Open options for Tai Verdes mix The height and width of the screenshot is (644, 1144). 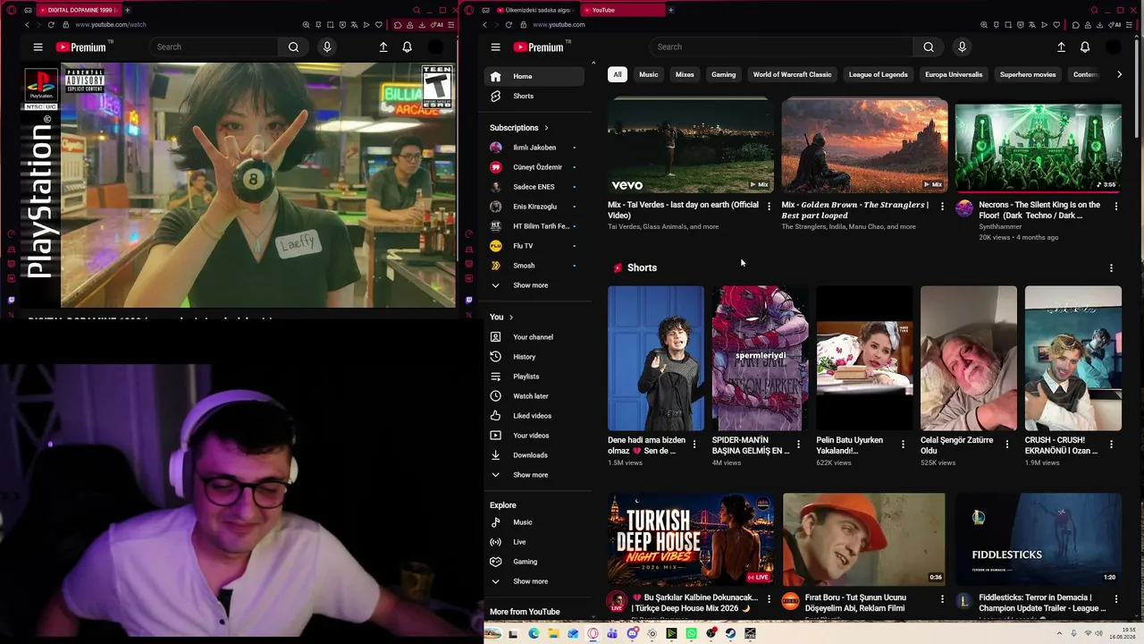[769, 207]
